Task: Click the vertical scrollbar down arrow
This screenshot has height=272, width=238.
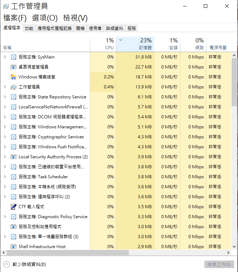Action: click(234, 247)
